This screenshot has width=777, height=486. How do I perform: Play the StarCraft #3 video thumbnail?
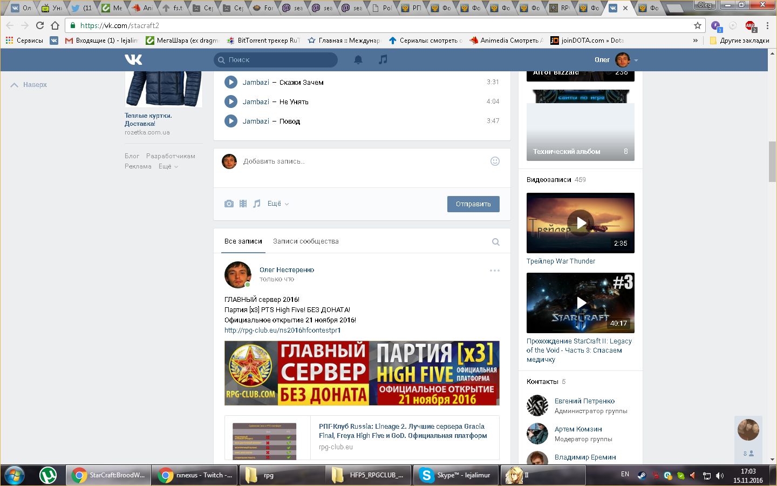[x=581, y=303]
